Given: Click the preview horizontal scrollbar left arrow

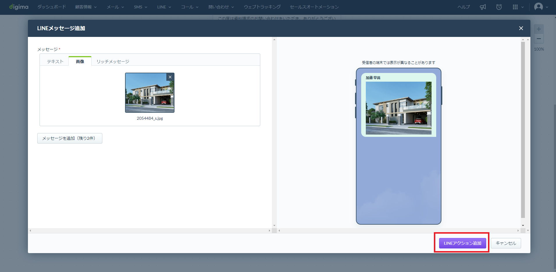Looking at the screenshot, I should [279, 230].
